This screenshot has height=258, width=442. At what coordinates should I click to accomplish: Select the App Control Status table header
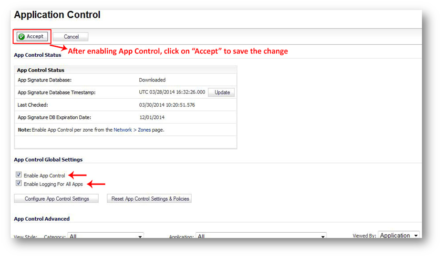41,70
